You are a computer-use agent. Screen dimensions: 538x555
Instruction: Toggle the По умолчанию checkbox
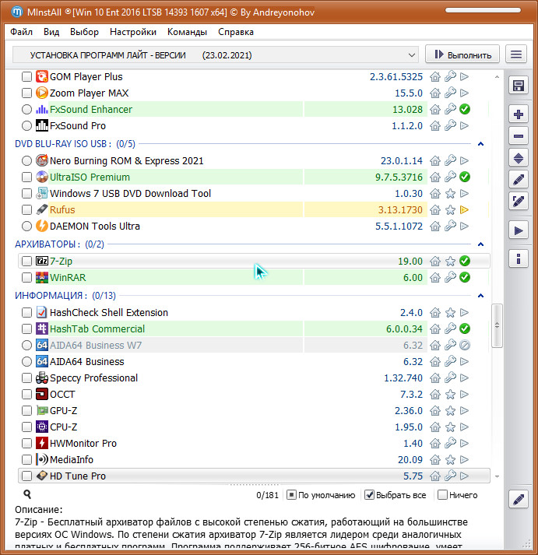pyautogui.click(x=291, y=495)
